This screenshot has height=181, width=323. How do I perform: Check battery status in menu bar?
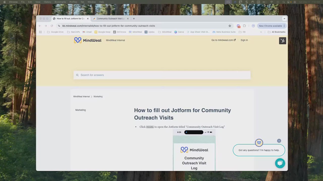click(x=265, y=2)
